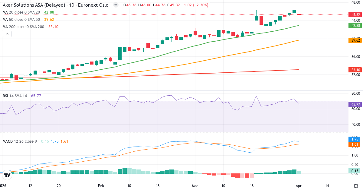Click the red 33.10 MA price tag
363x190 pixels.
coord(355,70)
